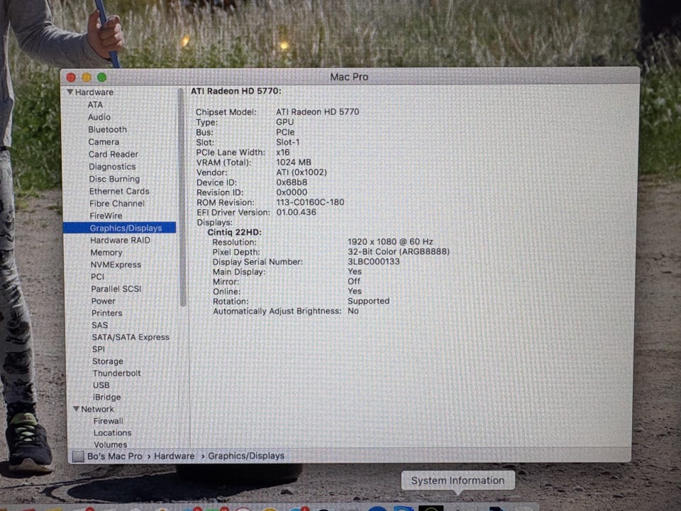
Task: Open Fibre Channel in the sidebar
Action: point(117,204)
